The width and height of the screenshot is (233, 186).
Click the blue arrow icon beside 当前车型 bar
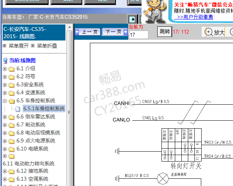[132, 19]
